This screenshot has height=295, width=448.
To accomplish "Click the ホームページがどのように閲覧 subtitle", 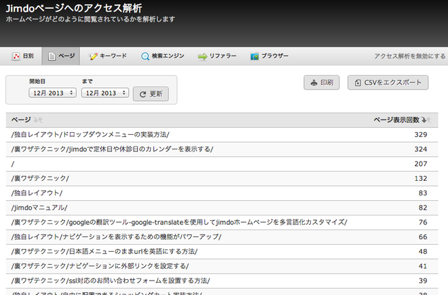I will (x=90, y=19).
